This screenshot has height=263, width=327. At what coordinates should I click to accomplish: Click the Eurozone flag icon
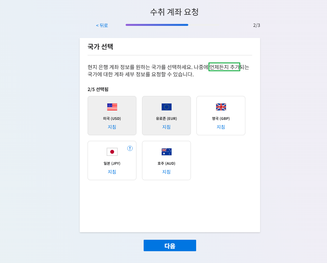pos(166,106)
